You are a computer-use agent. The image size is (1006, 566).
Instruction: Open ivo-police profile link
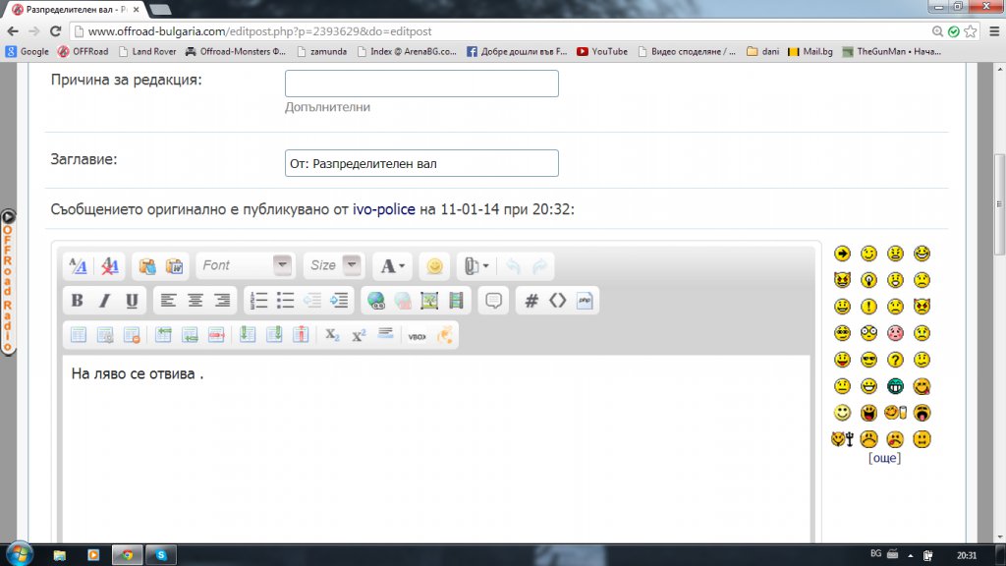pos(384,209)
